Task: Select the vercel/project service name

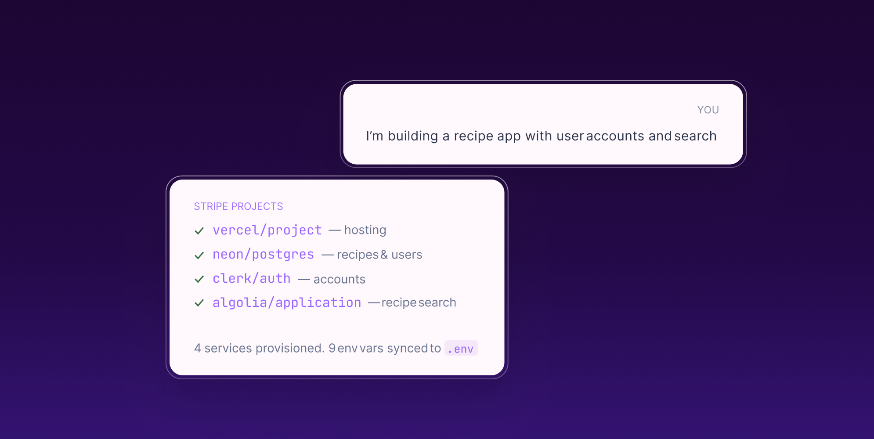Action: click(267, 230)
